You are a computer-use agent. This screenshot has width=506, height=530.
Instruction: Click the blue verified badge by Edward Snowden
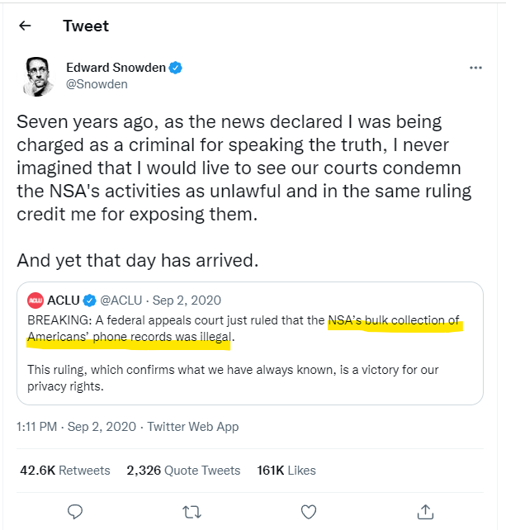pyautogui.click(x=176, y=68)
